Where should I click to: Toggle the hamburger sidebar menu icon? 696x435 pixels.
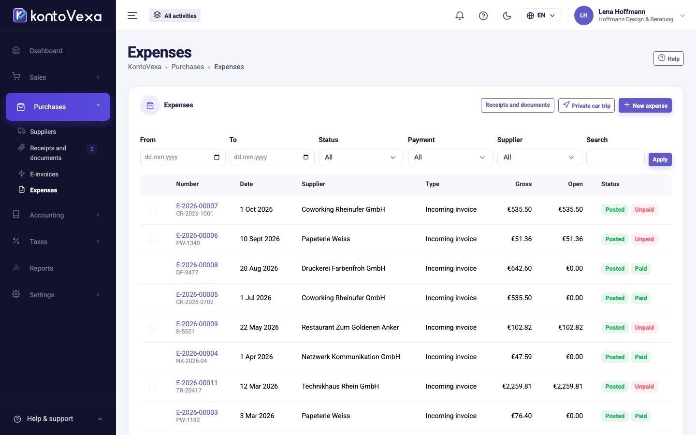(x=132, y=15)
